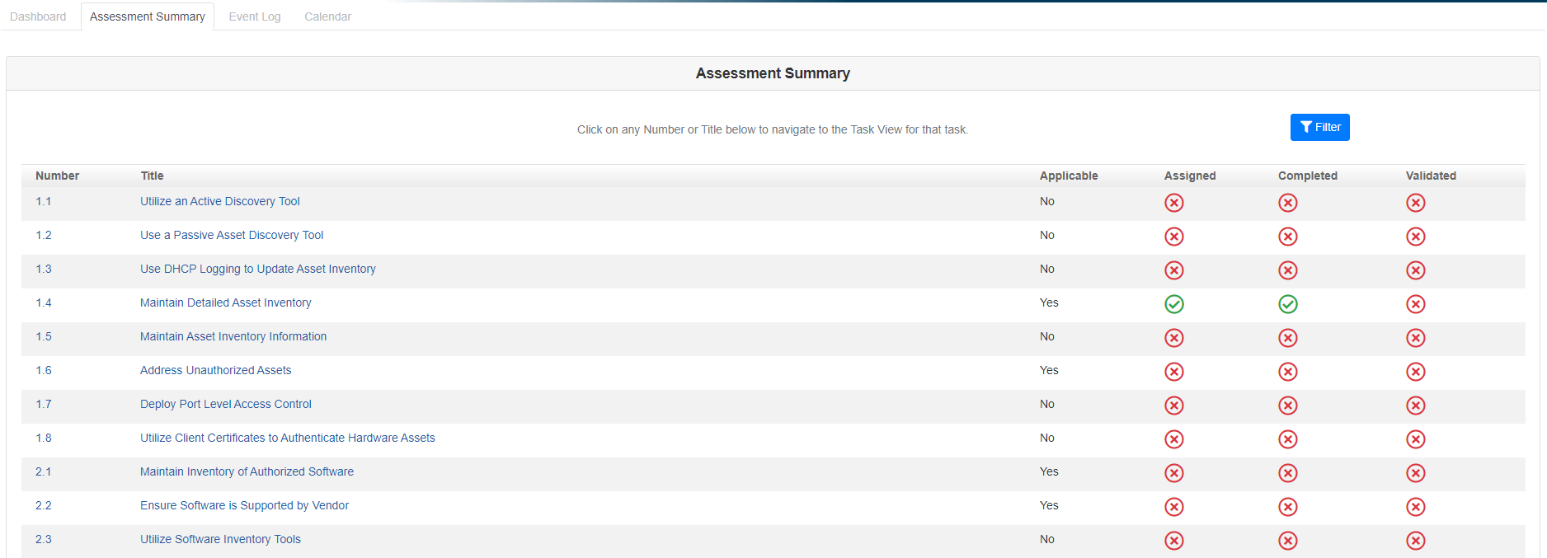Switch to the Dashboard tab

[38, 16]
